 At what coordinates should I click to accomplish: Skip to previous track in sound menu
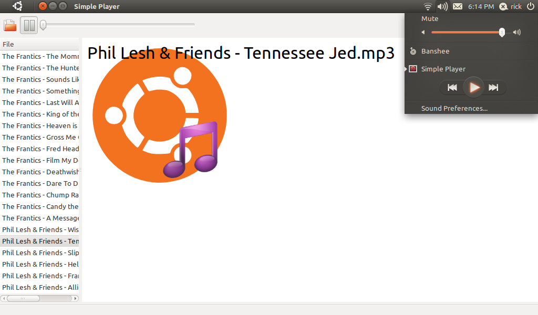[x=452, y=87]
